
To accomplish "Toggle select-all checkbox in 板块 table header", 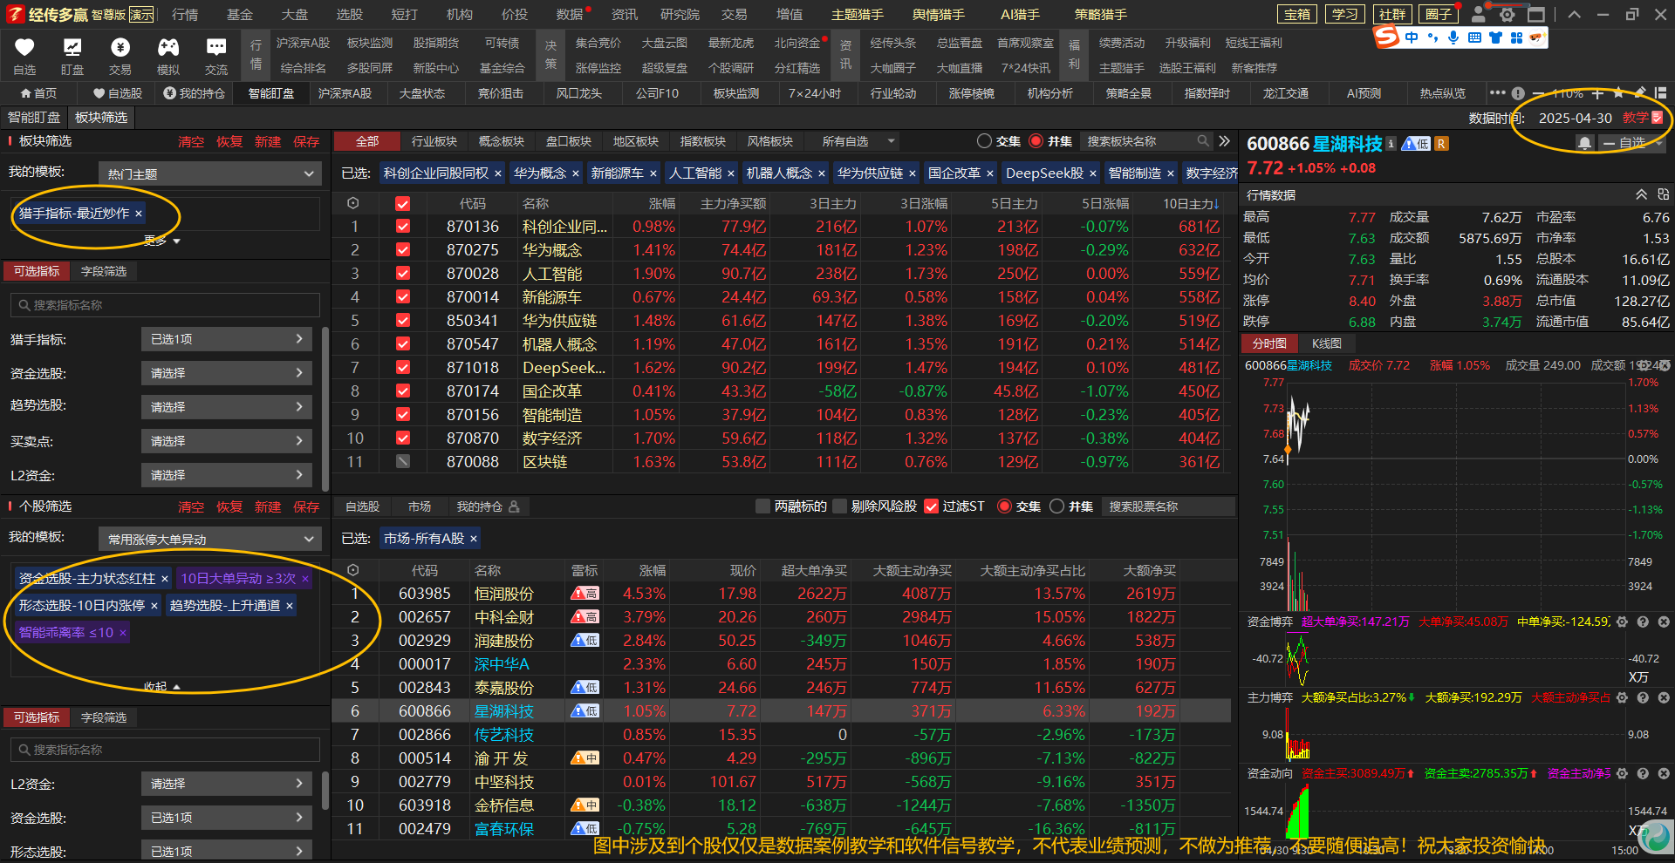I will click(x=403, y=203).
